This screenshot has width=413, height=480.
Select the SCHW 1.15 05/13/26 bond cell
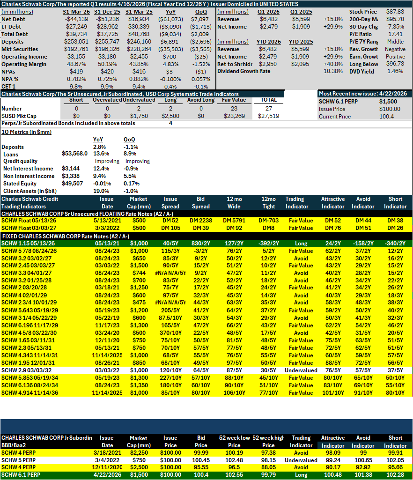[28, 244]
